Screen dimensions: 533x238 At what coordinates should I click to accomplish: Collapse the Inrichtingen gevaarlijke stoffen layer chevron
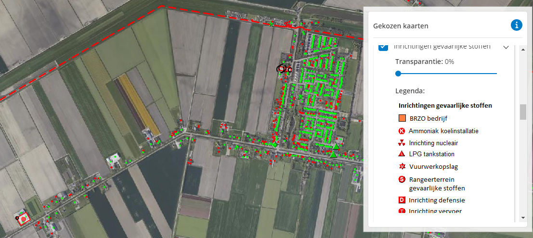pos(506,47)
